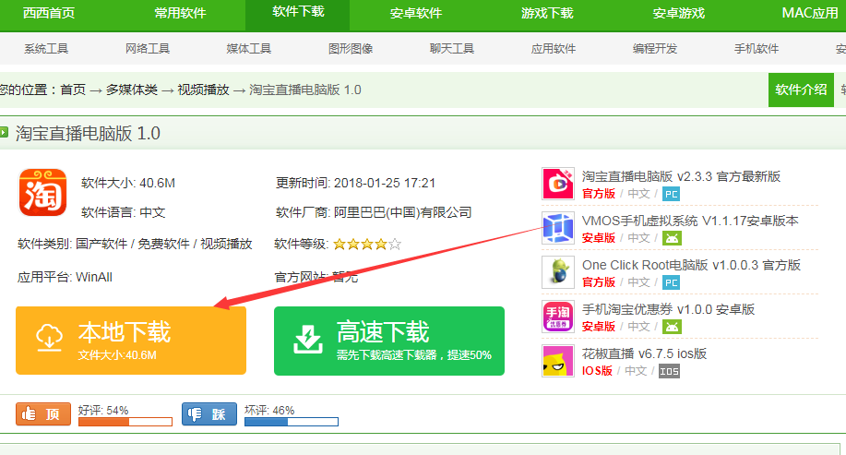Viewport: 846px width, 455px height.
Task: Click the 软件厂商 阿里巴巴(中国)有限公司 text
Action: pos(374,212)
